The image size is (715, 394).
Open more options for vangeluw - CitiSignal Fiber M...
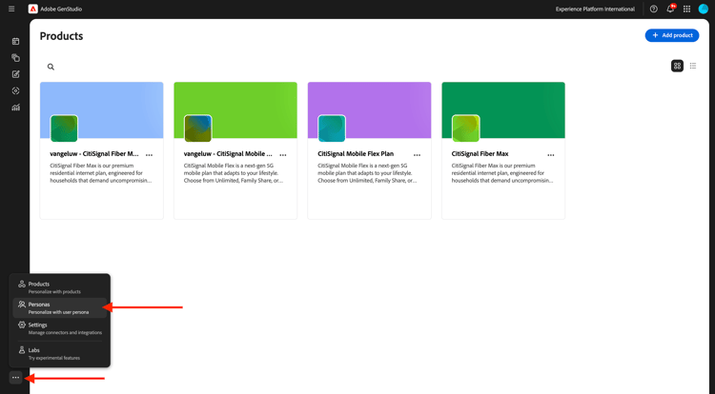click(x=149, y=155)
